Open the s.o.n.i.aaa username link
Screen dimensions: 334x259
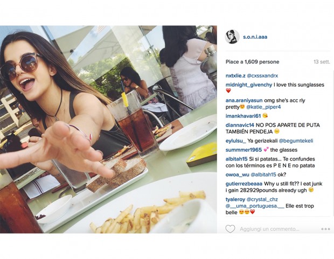(255, 37)
